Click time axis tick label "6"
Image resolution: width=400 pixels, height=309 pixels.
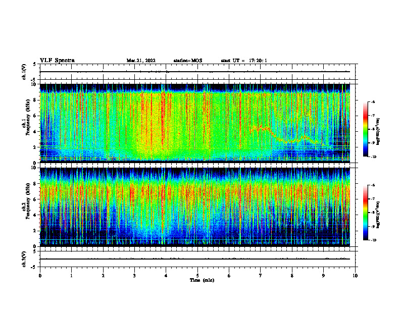(x=229, y=276)
